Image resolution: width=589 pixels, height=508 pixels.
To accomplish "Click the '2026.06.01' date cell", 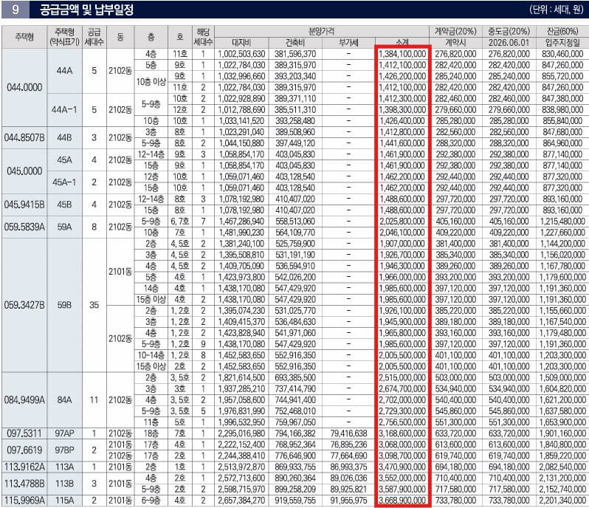I will tap(509, 43).
